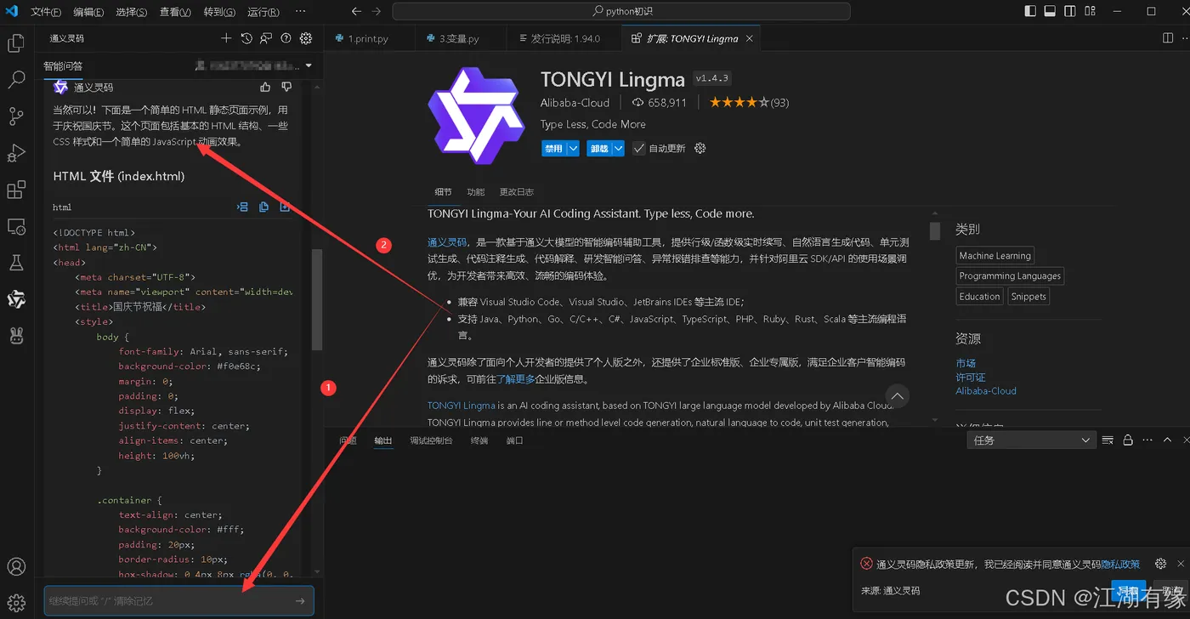Screen dimensions: 1190x619
Task: Toggle output scroll lock icon
Action: coord(1128,440)
